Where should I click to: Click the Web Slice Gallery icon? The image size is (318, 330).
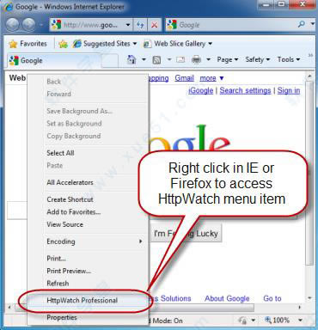click(147, 44)
